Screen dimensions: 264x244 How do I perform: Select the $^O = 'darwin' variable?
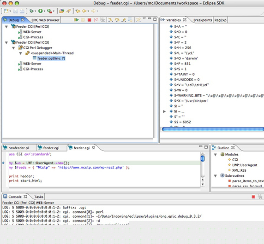tap(186, 58)
